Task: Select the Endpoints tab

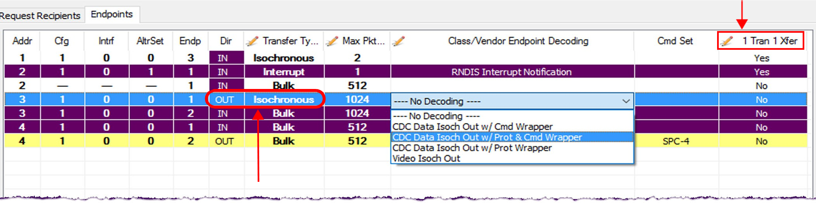Action: coord(112,14)
